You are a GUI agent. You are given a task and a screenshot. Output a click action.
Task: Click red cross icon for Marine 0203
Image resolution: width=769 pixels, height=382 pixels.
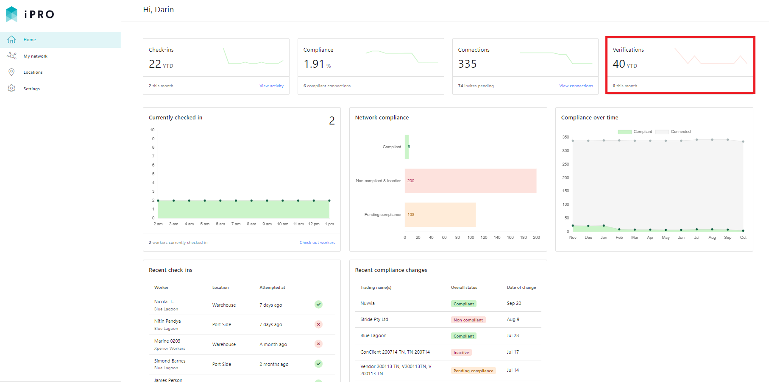click(x=318, y=344)
